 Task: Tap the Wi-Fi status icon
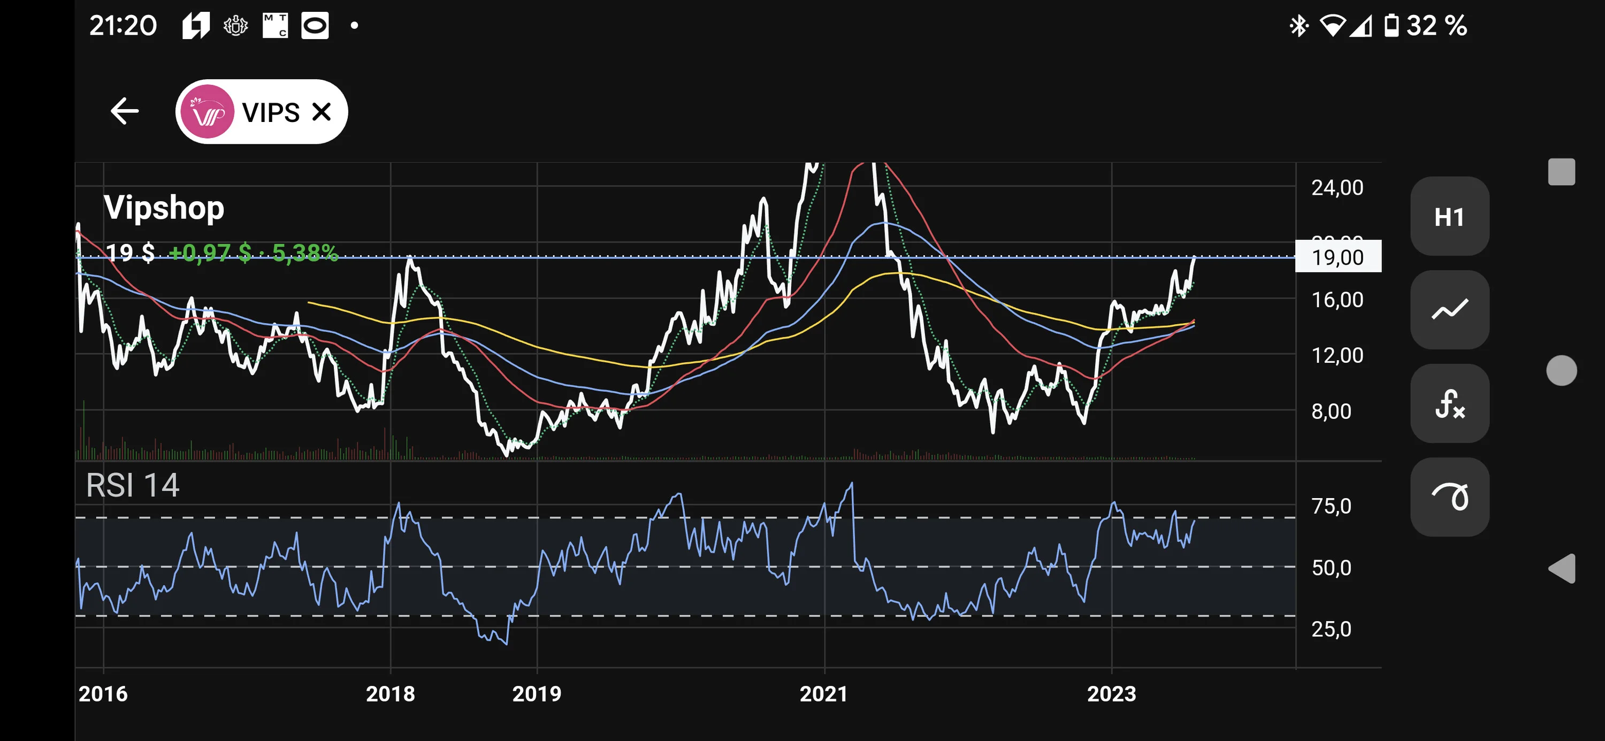tap(1332, 26)
